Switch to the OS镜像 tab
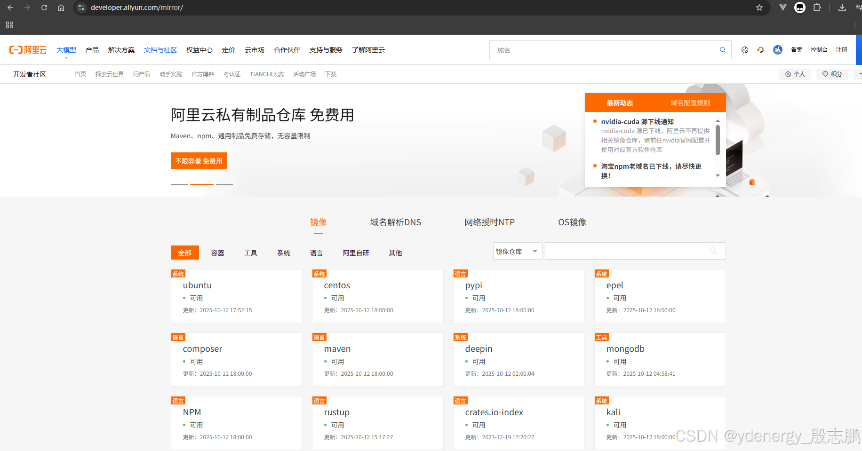The width and height of the screenshot is (862, 451). pos(573,222)
